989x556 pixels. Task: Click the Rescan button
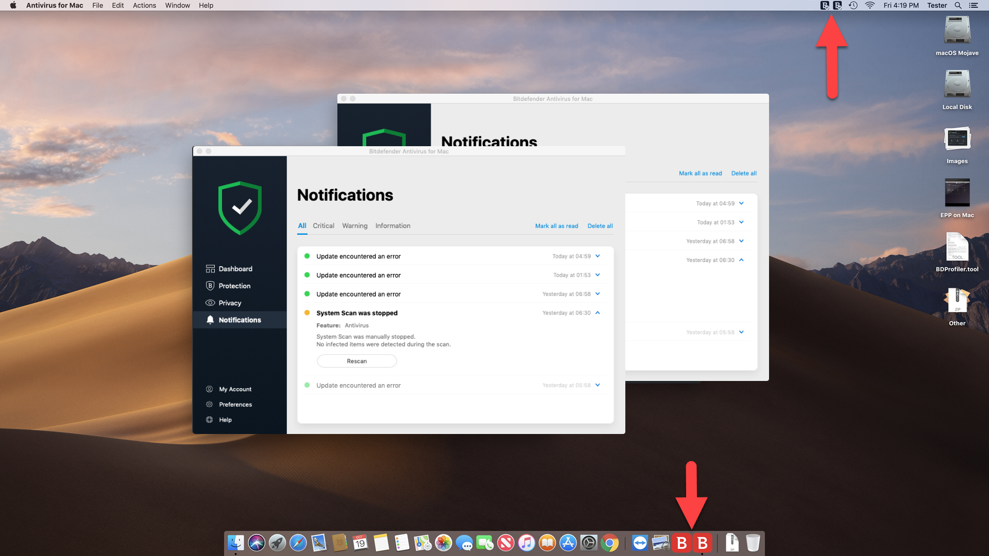point(356,361)
